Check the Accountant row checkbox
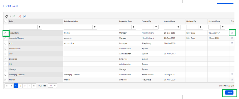This screenshot has height=99, width=239. point(6,33)
